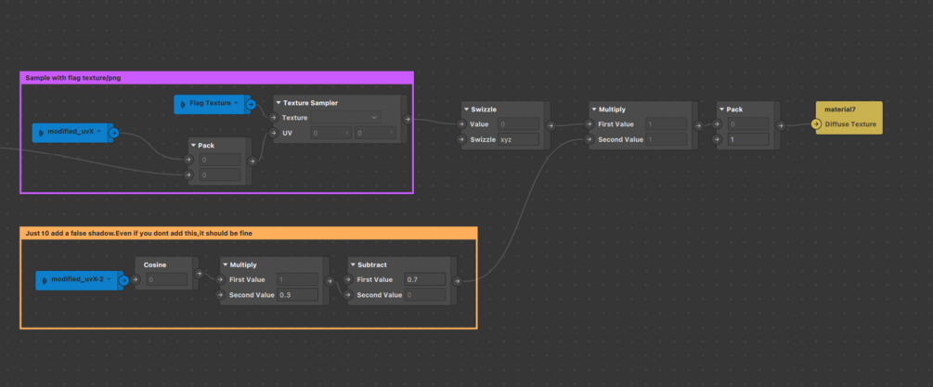The height and width of the screenshot is (387, 933).
Task: Open the Texture combo box in Texture Sampler
Action: (345, 118)
